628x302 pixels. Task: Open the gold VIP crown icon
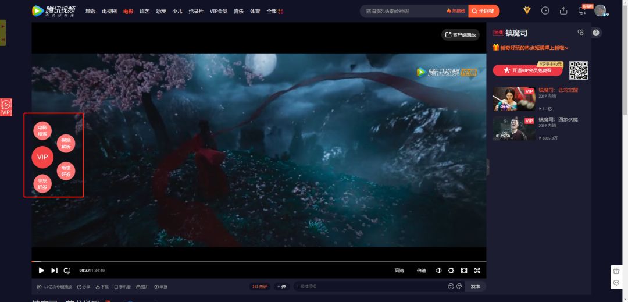[x=527, y=11]
